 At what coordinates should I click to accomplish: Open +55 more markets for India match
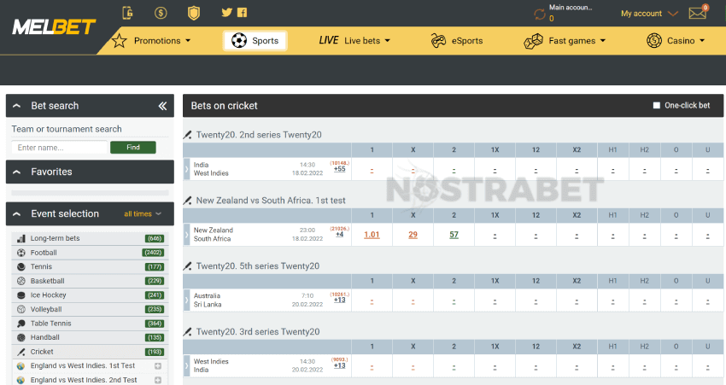click(x=339, y=169)
